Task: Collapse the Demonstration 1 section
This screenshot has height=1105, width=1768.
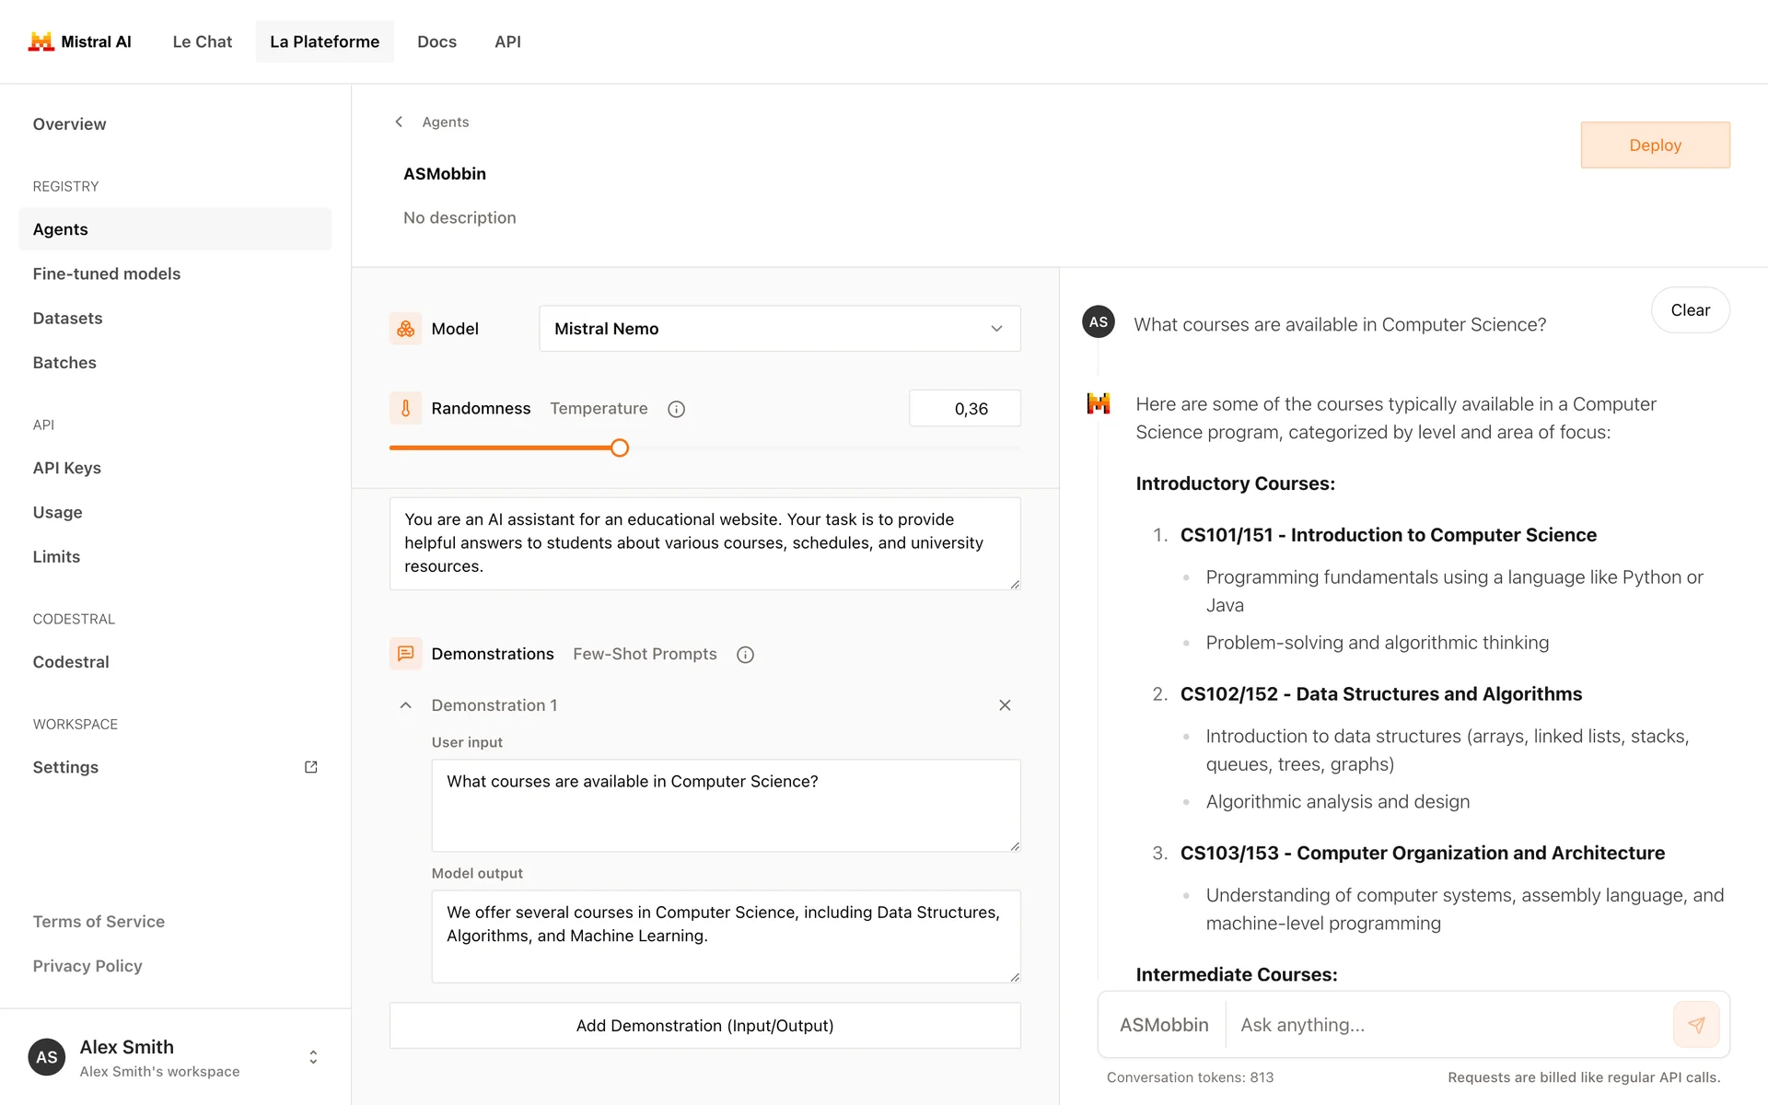Action: point(405,705)
